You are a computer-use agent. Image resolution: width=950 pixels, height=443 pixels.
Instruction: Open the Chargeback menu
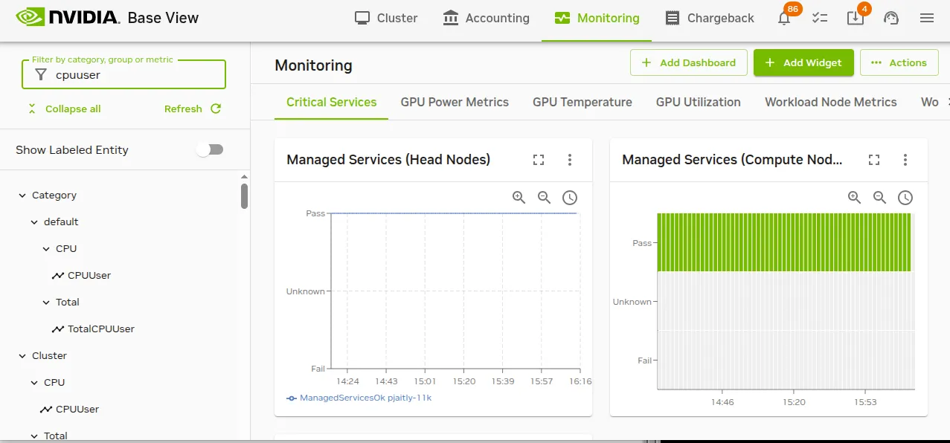coord(710,18)
